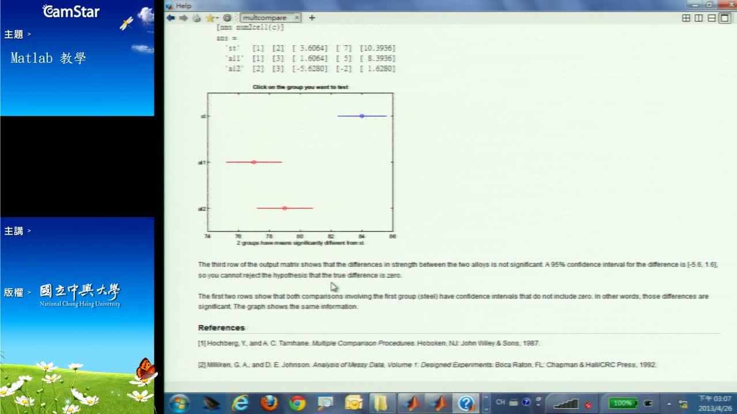Close the multcompare tab
Screen dimensions: 737x414
(x=297, y=18)
